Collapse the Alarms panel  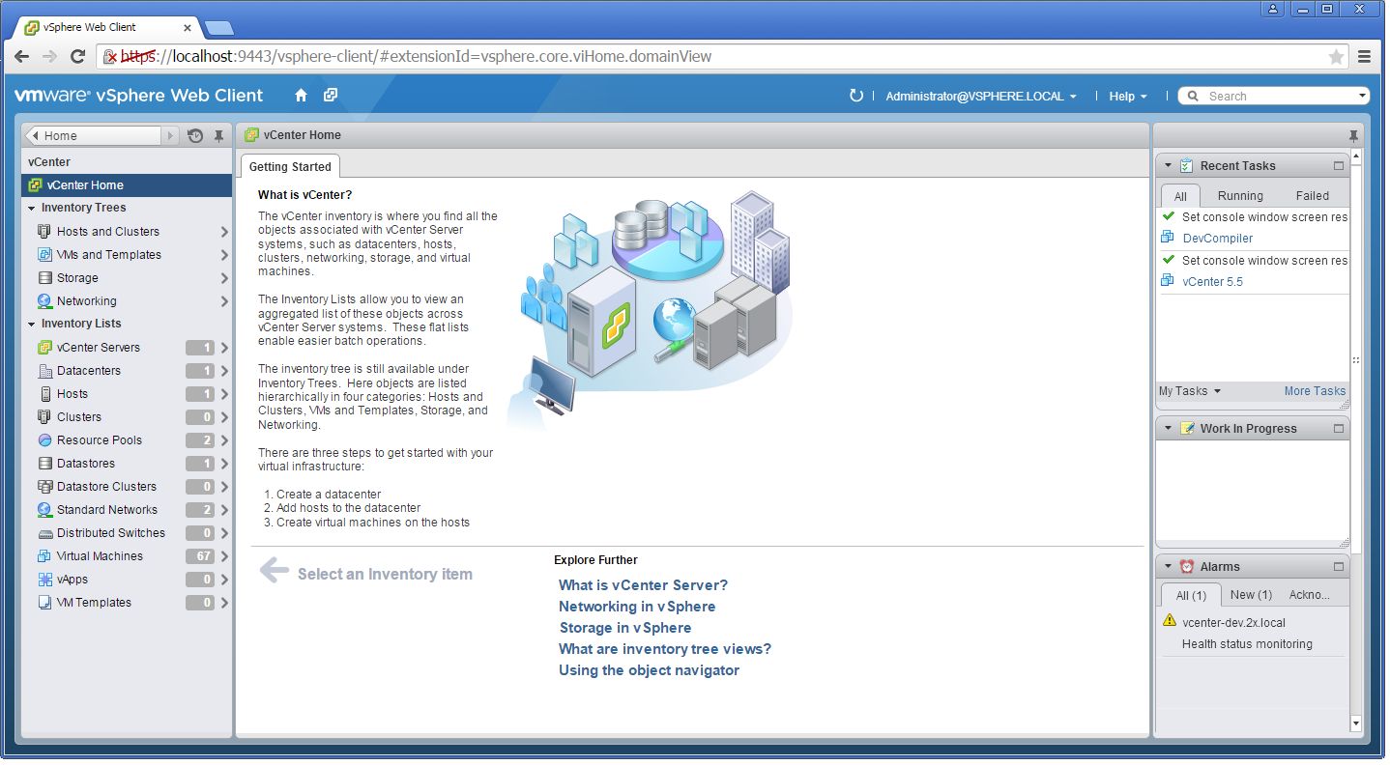click(1168, 567)
